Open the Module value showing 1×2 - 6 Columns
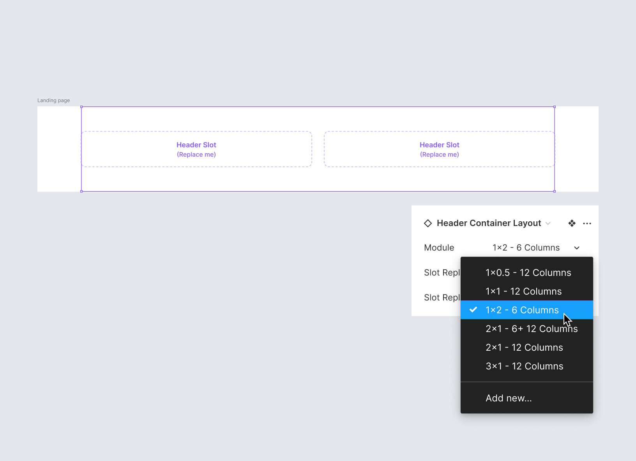 tap(526, 247)
